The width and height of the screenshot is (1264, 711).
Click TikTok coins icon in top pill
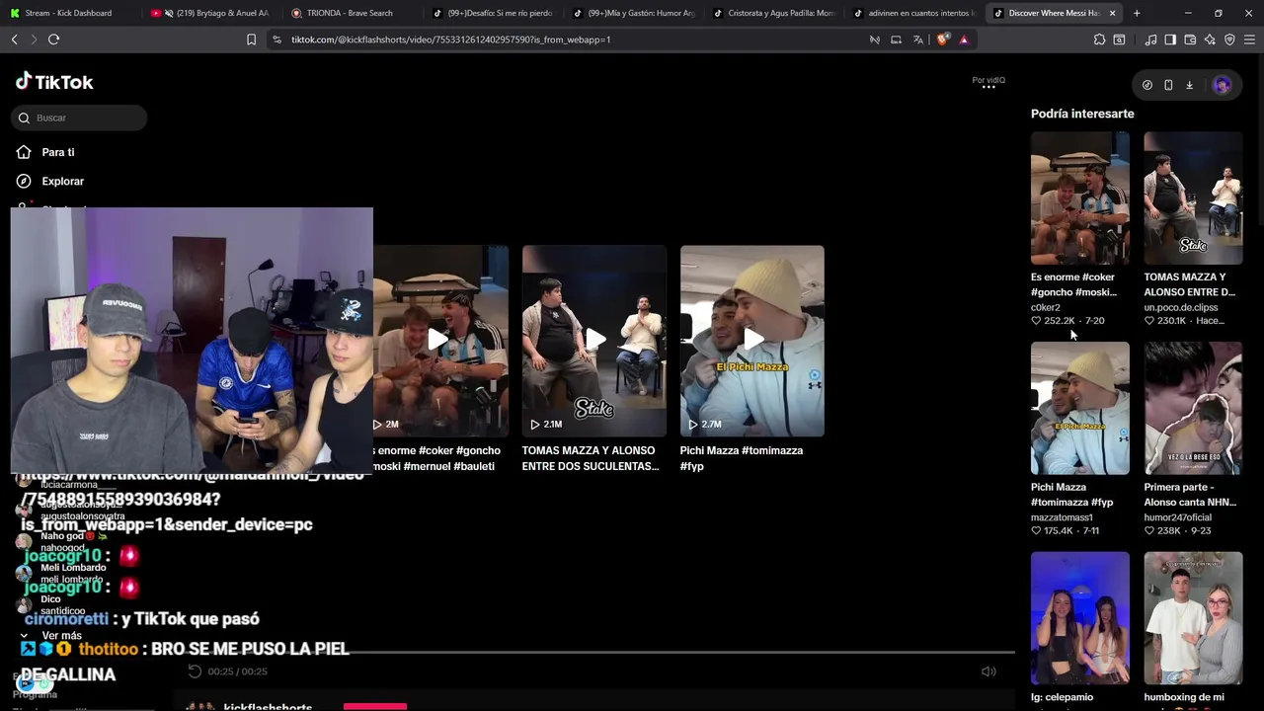[1146, 85]
